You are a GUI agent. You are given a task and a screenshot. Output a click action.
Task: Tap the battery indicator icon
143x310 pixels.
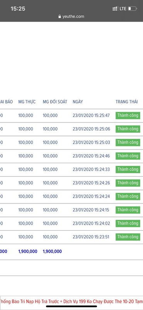132,9
